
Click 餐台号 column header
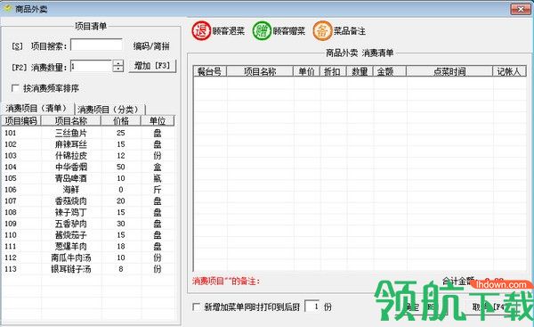[x=209, y=71]
